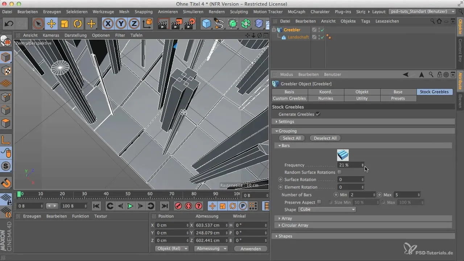Uncheck Generate Greebles checkbox
This screenshot has height=261, width=464.
(318, 114)
